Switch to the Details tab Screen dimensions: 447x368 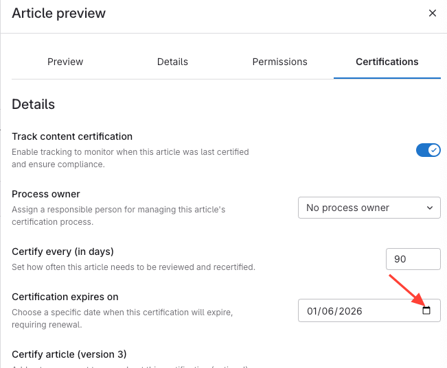(172, 62)
